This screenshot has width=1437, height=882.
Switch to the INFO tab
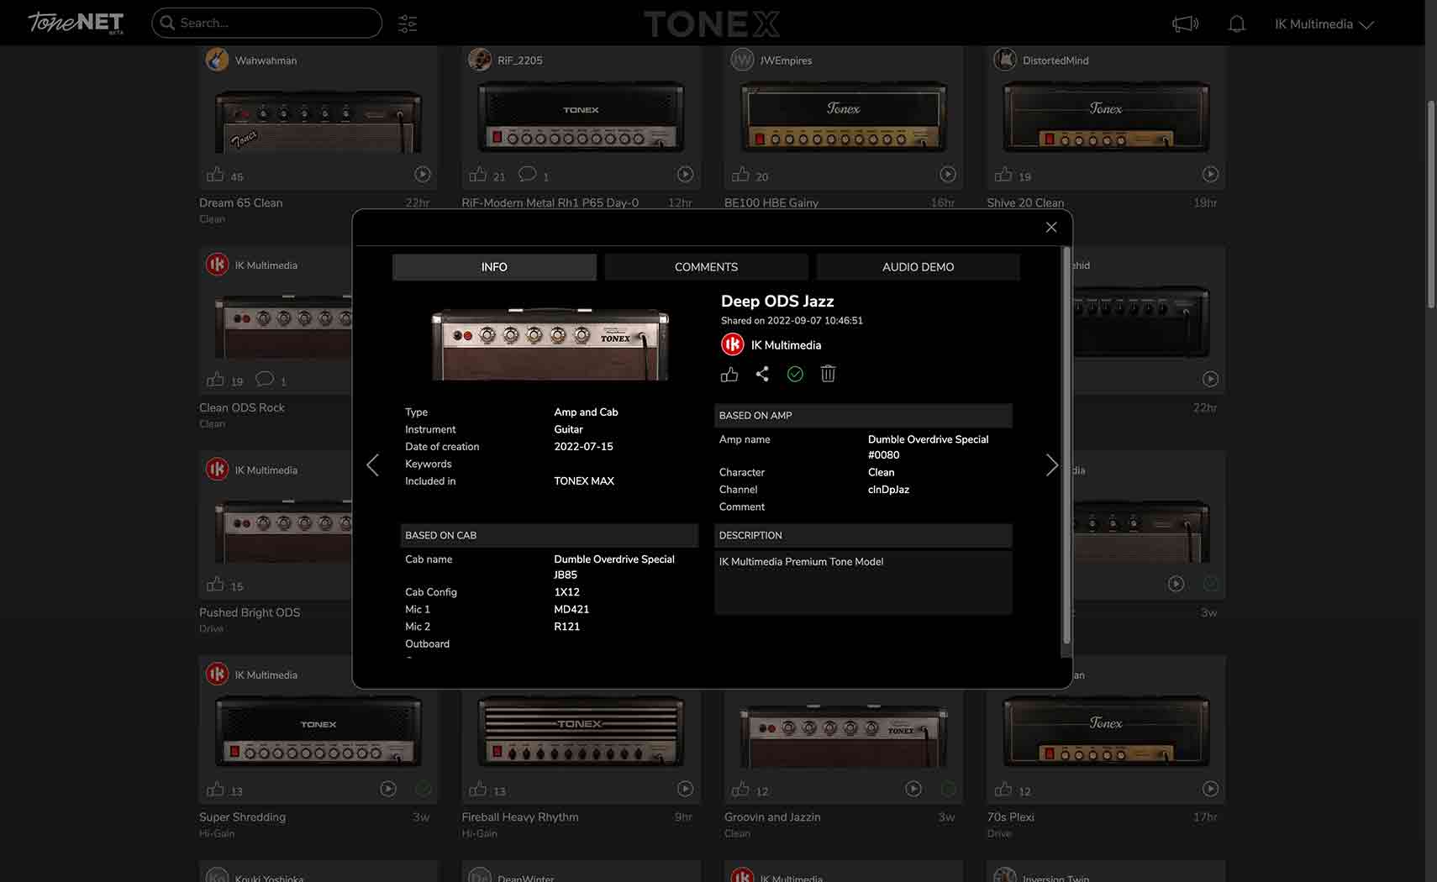494,267
